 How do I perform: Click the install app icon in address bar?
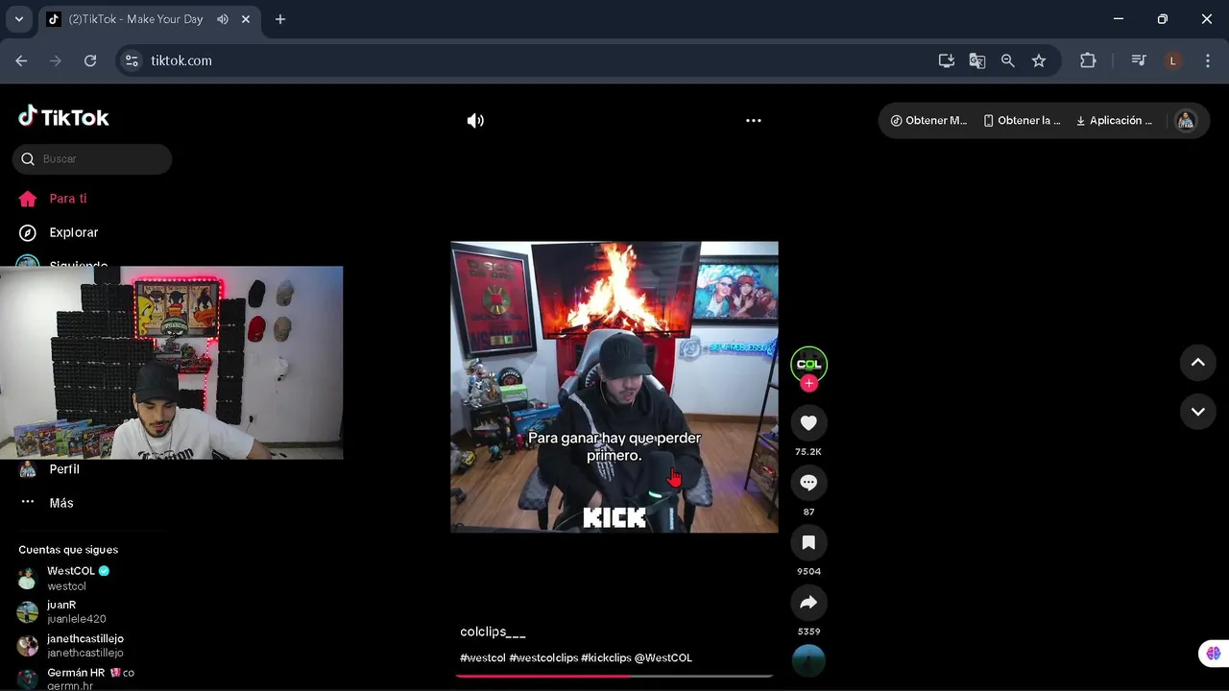[x=947, y=60]
